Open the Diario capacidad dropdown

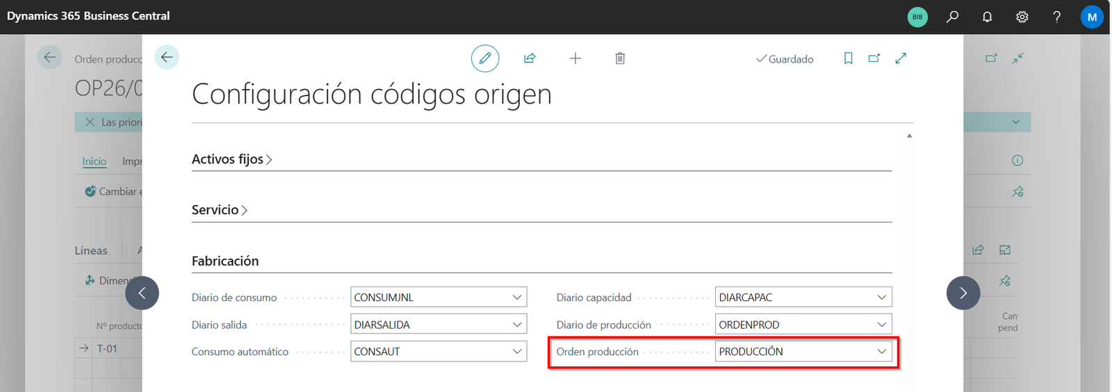click(881, 297)
